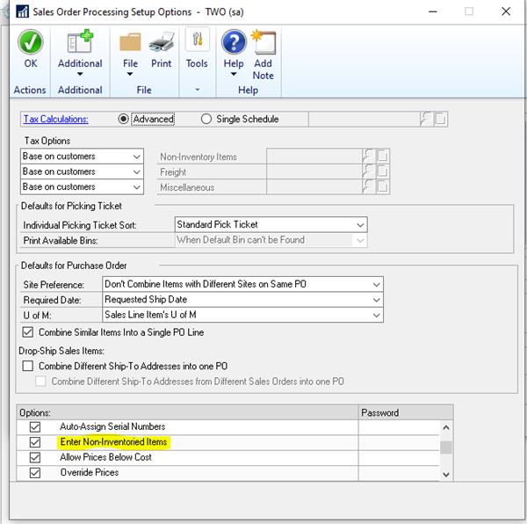Toggle the Enter Non-Inventoried Items checkbox
Viewport: 527px width, 524px height.
point(35,442)
